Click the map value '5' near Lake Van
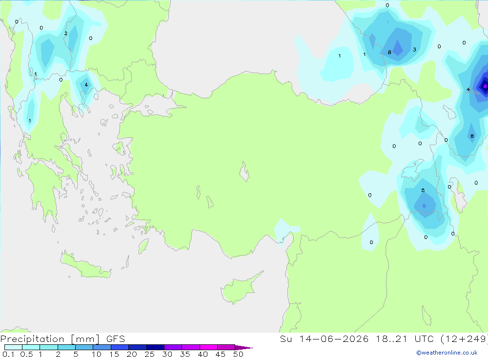Viewport: 488px width, 357px height. pos(423,190)
